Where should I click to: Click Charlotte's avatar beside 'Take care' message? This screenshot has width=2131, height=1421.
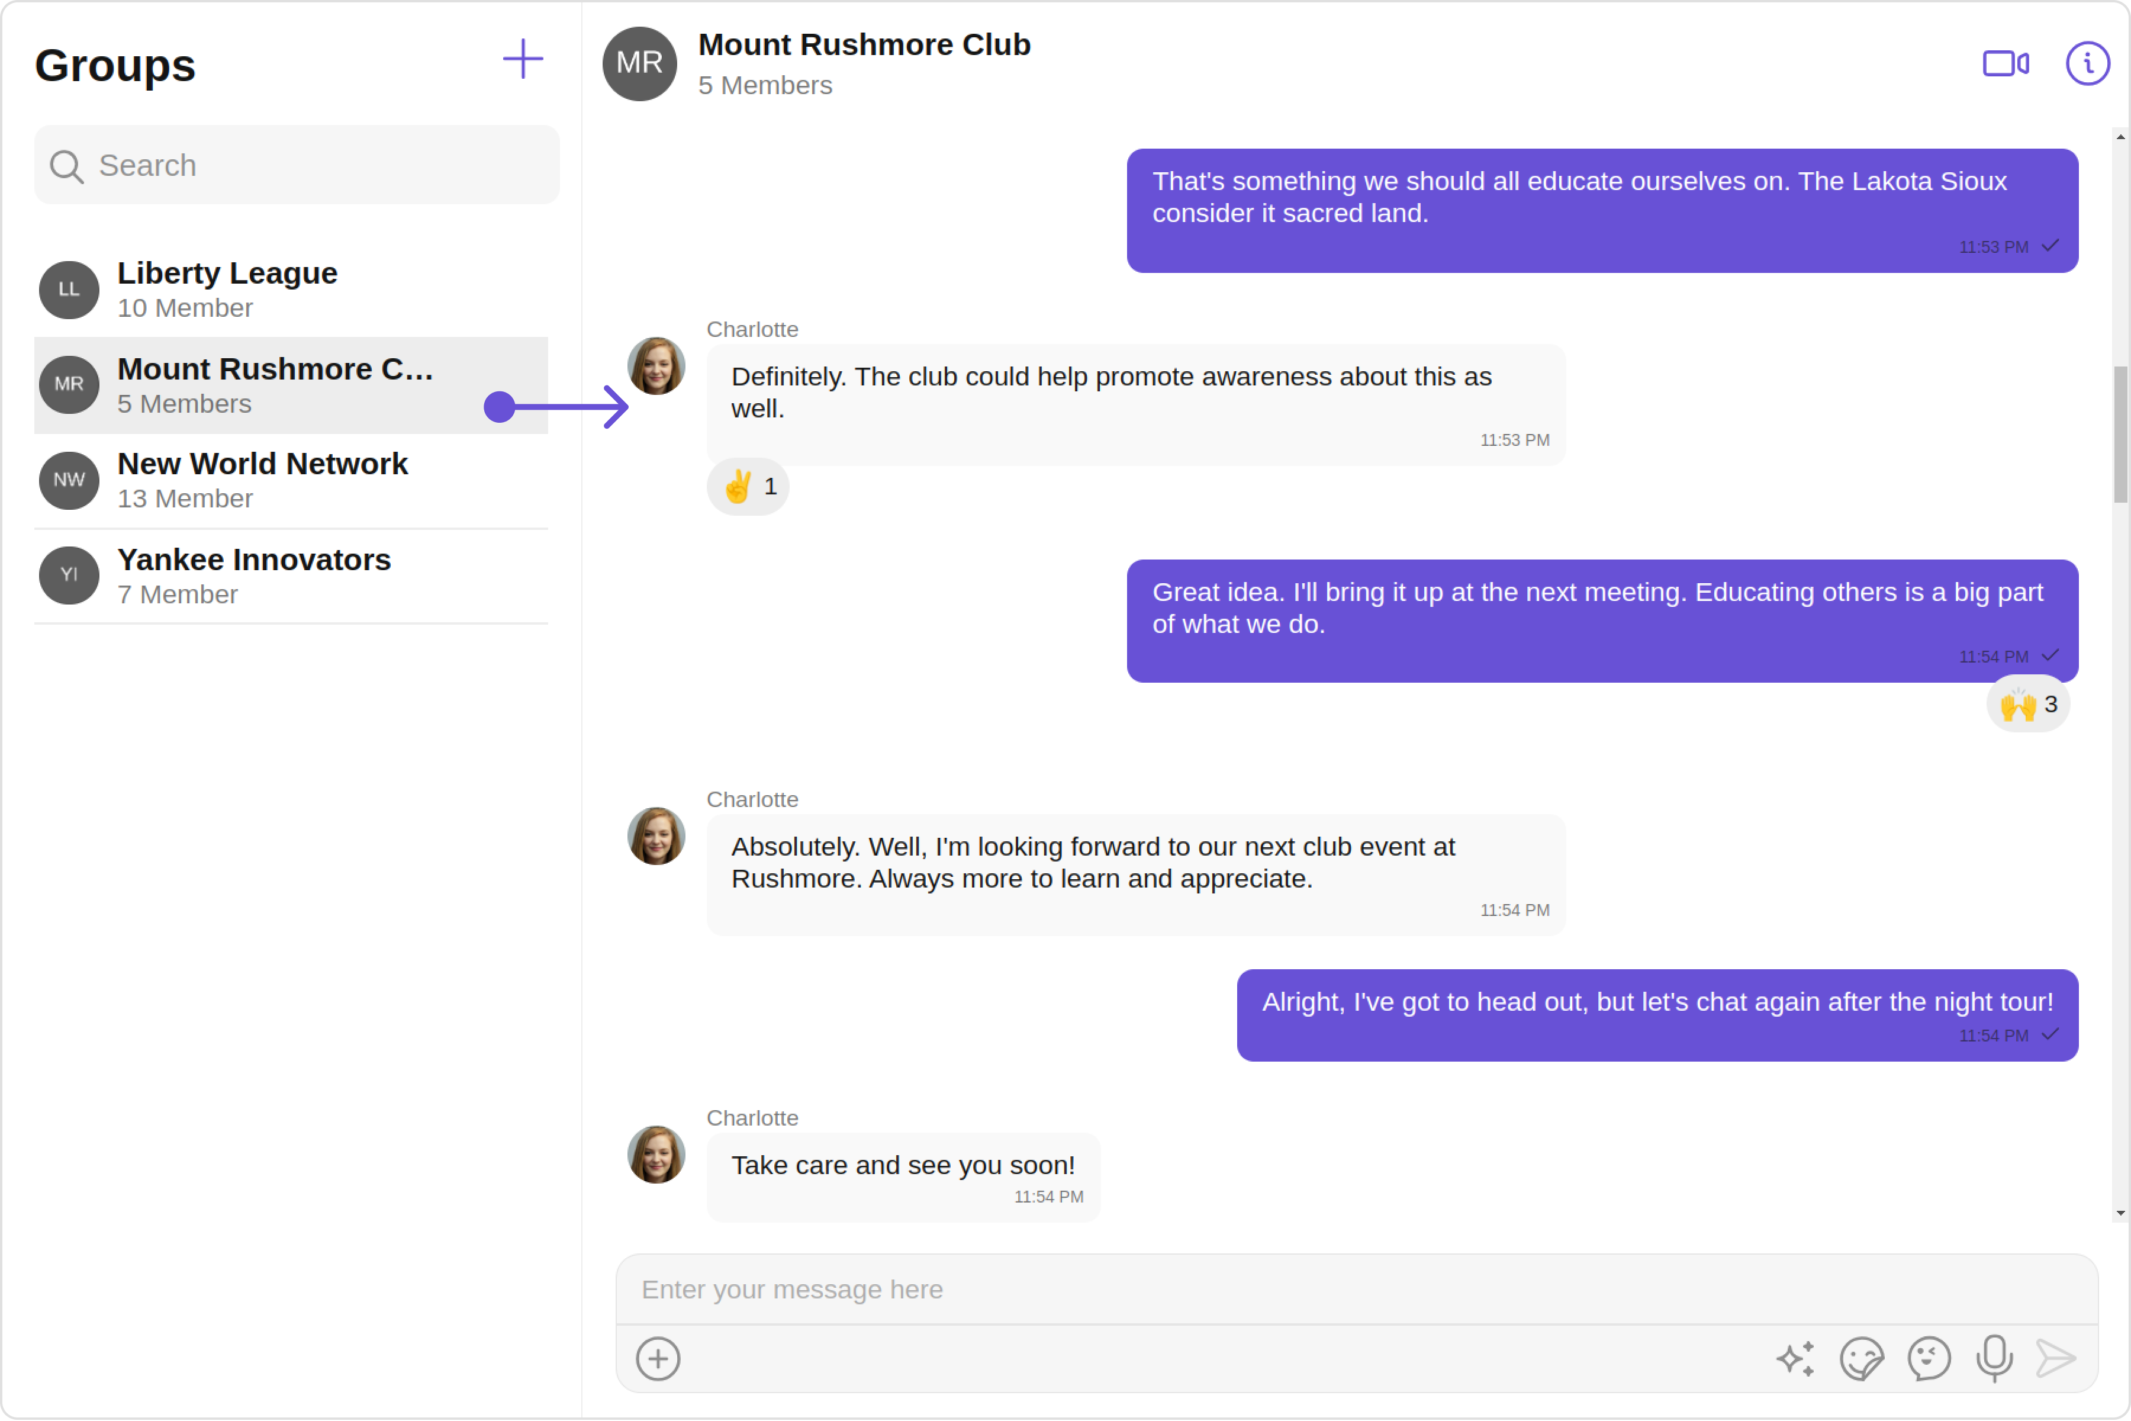(x=656, y=1155)
